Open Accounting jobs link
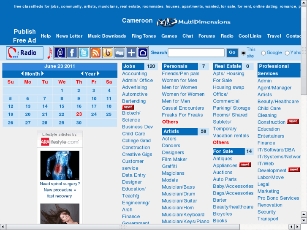Screen dimensions: 307x230 [x=134, y=73]
